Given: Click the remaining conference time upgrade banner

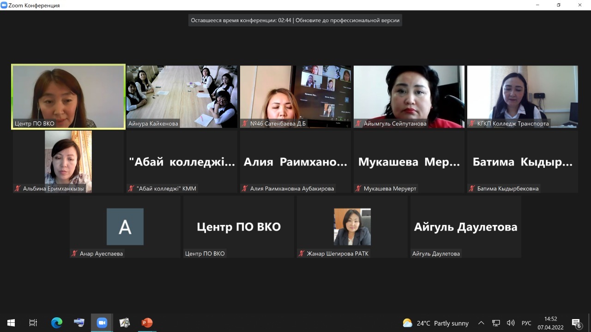Looking at the screenshot, I should coord(295,20).
